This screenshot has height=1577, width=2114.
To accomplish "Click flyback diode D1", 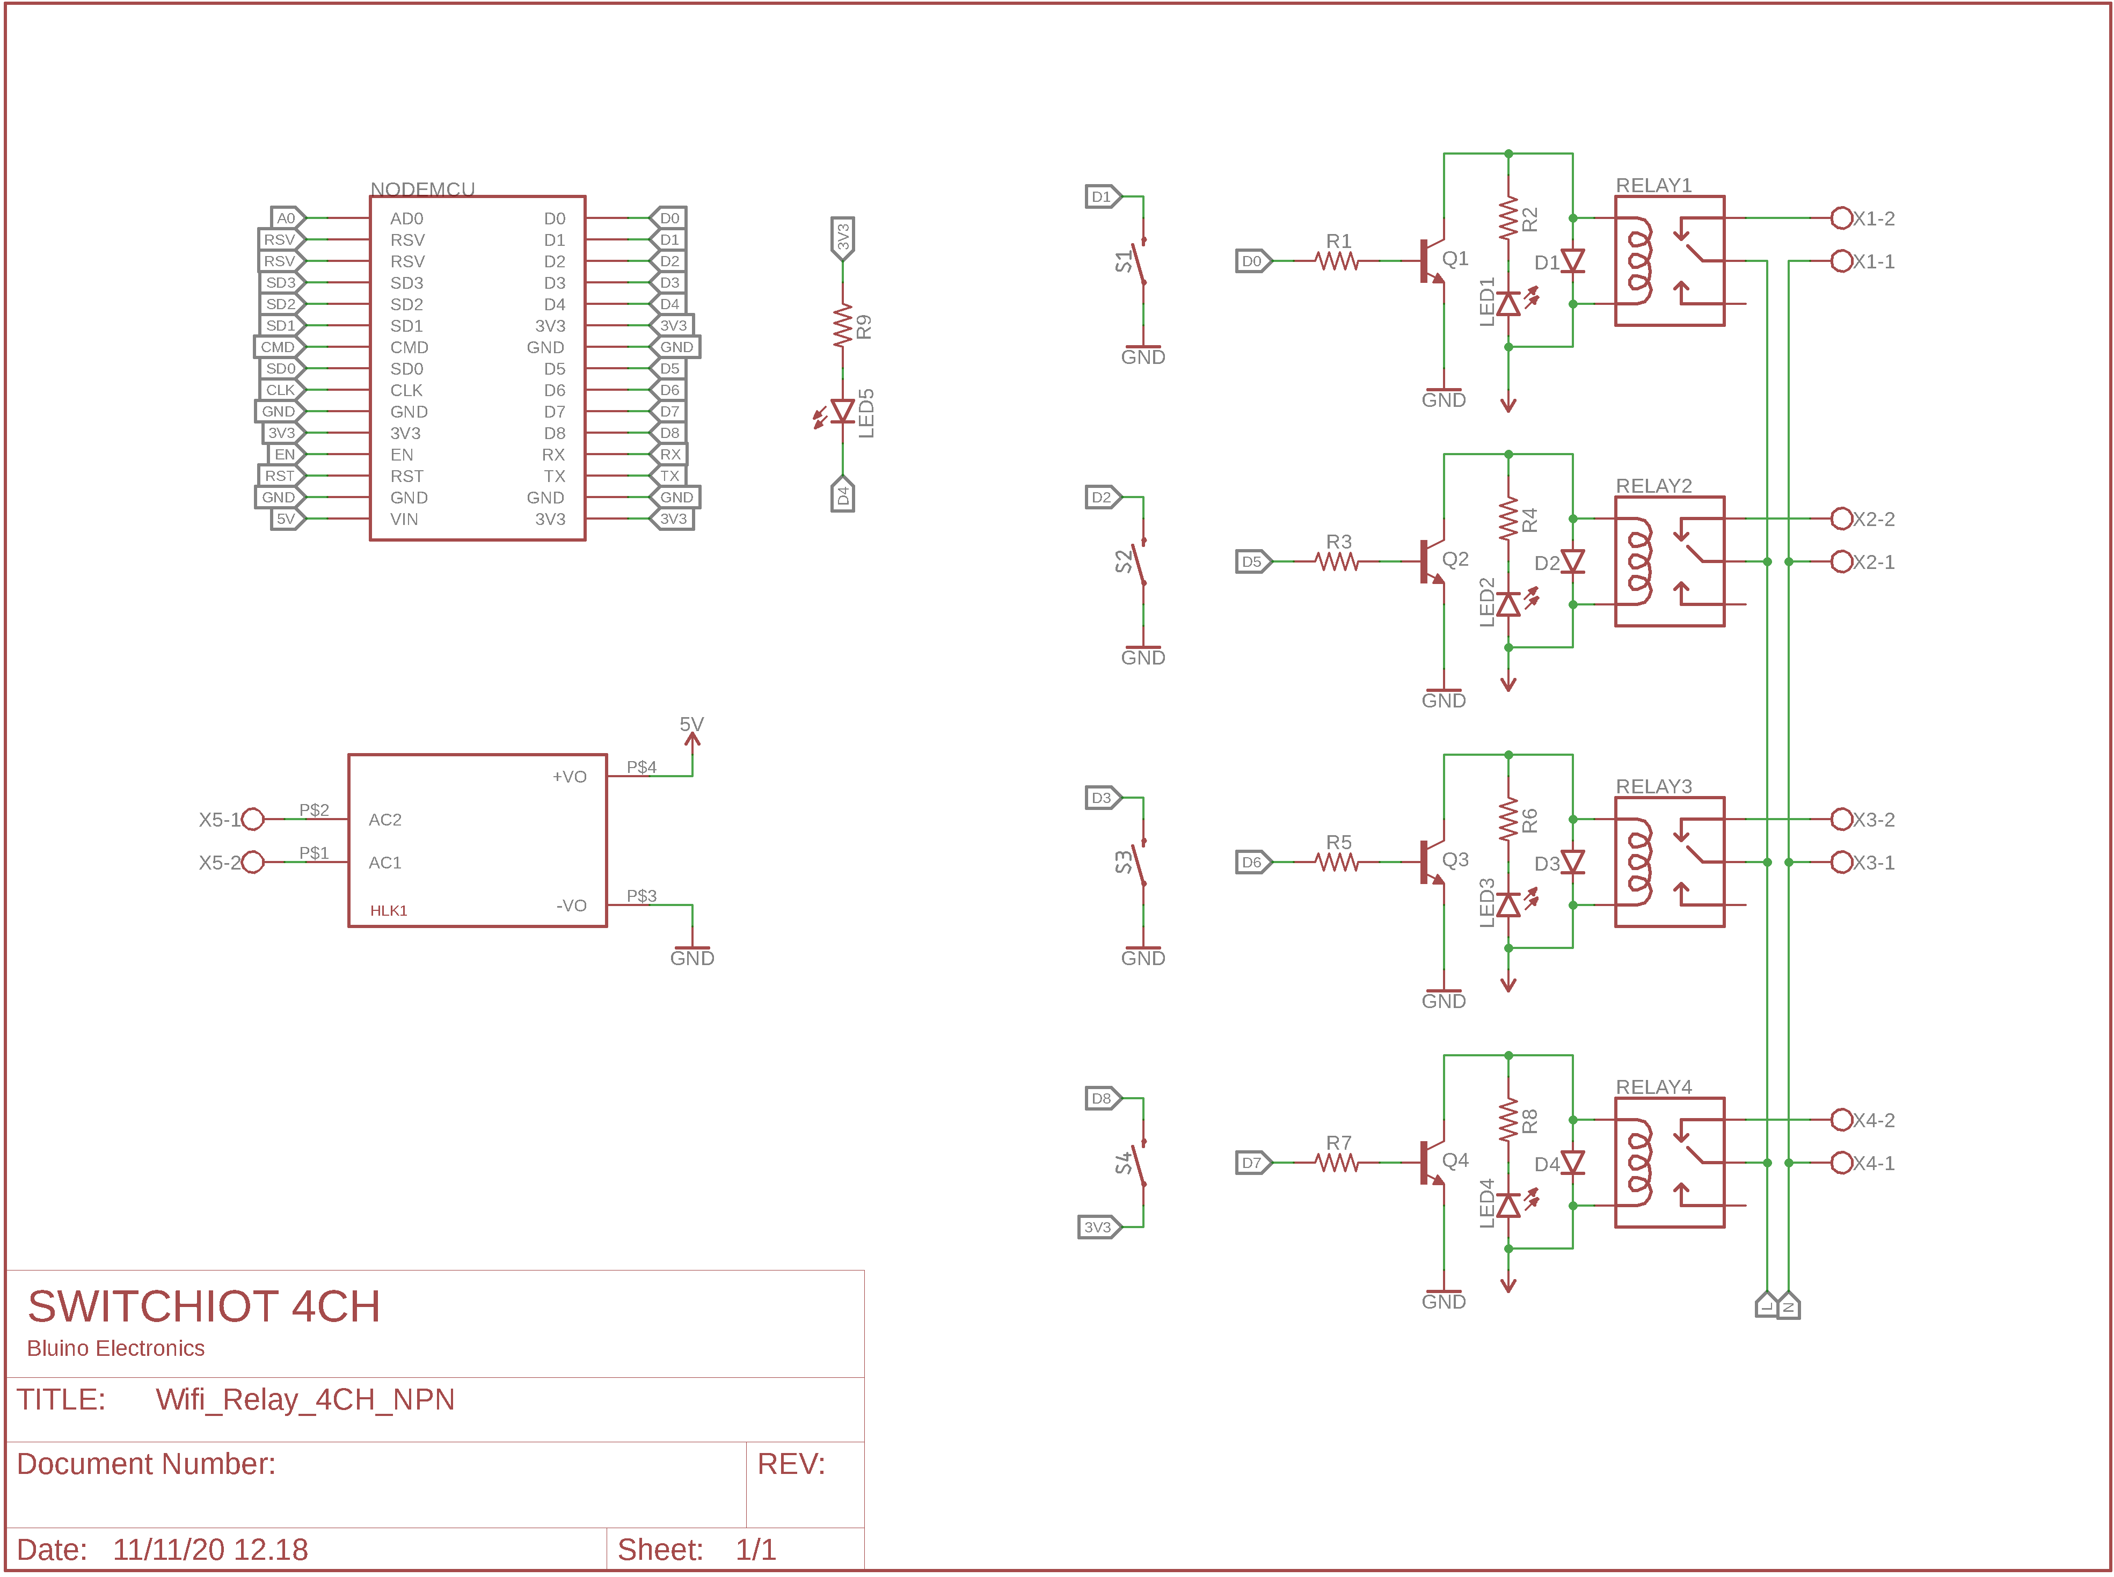I will point(1572,261).
